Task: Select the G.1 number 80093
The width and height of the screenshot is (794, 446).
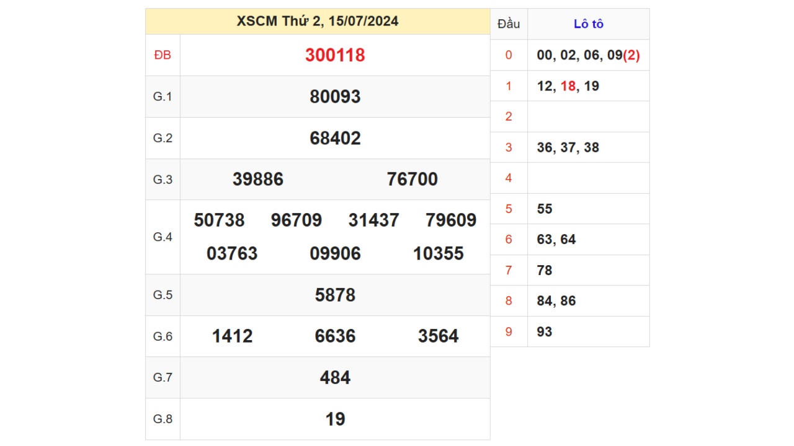Action: (335, 97)
